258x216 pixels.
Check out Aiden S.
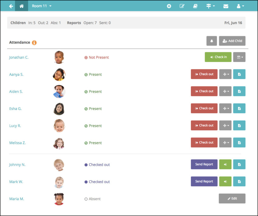[204, 91]
